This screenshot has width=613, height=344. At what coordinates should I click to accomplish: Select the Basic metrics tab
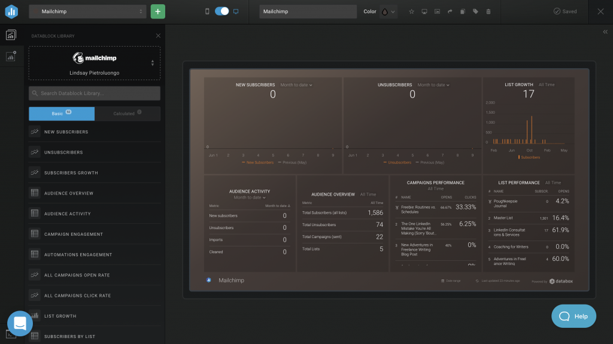click(x=61, y=114)
